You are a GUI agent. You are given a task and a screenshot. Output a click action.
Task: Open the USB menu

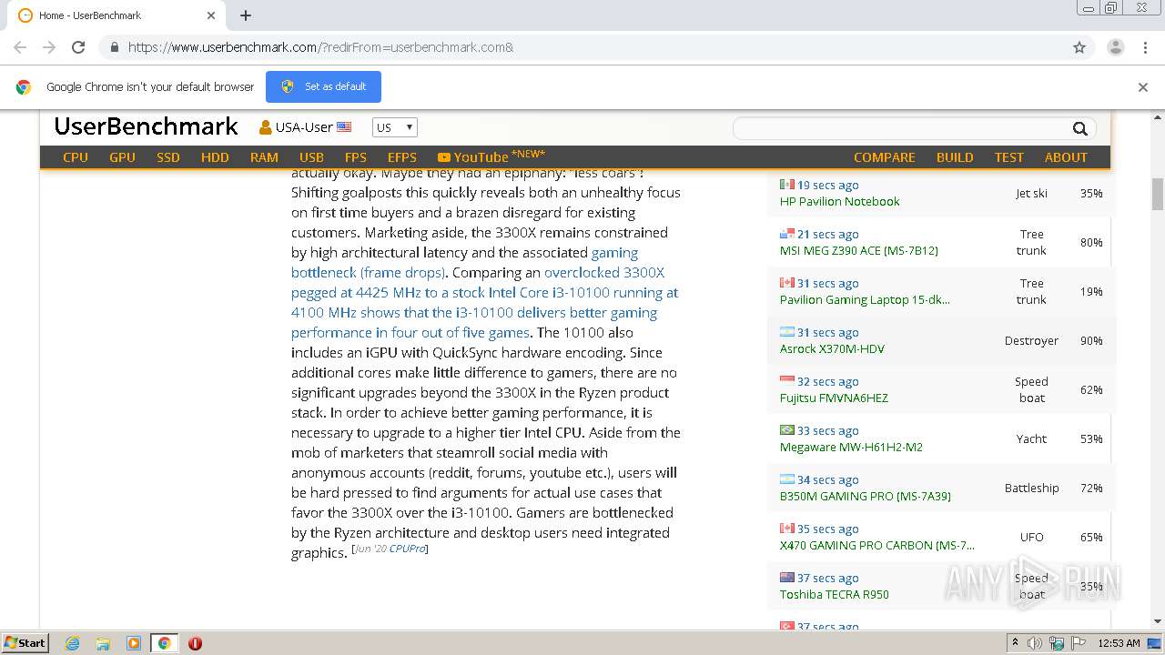[x=311, y=157]
